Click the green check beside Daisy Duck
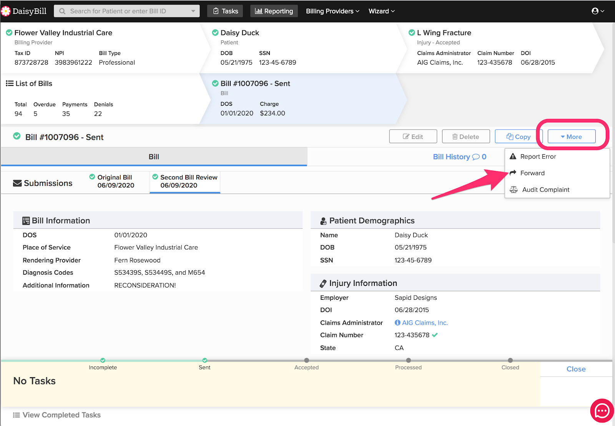Image resolution: width=615 pixels, height=426 pixels. pos(215,33)
